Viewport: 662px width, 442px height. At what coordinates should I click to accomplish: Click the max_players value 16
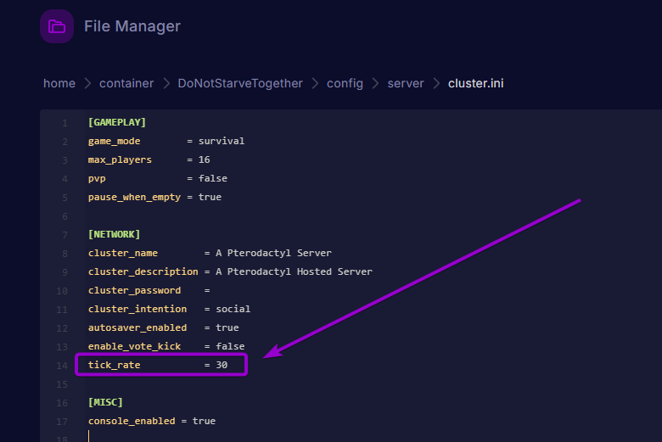(x=205, y=159)
